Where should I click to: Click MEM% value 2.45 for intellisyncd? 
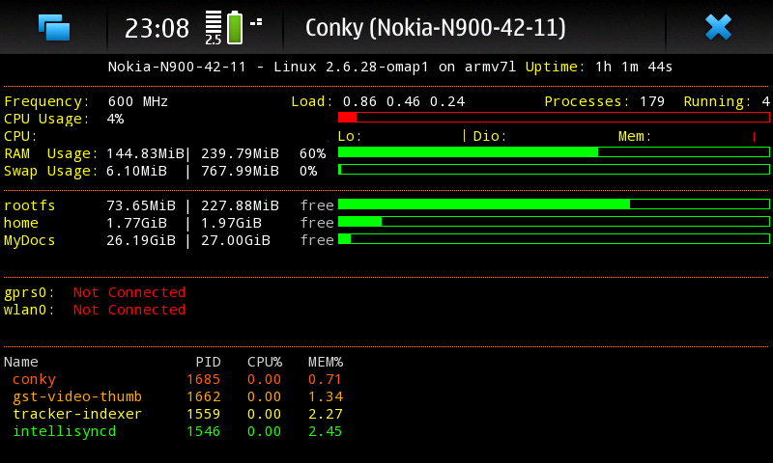(325, 431)
